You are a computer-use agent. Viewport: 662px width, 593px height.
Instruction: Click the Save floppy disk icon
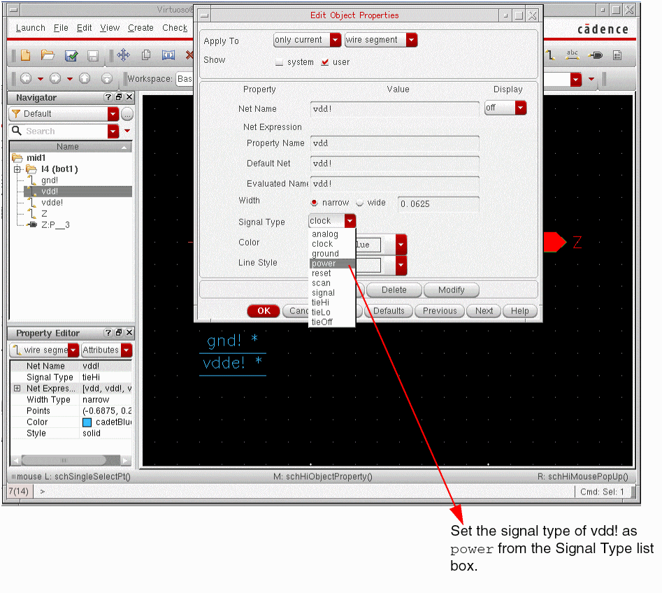[93, 56]
